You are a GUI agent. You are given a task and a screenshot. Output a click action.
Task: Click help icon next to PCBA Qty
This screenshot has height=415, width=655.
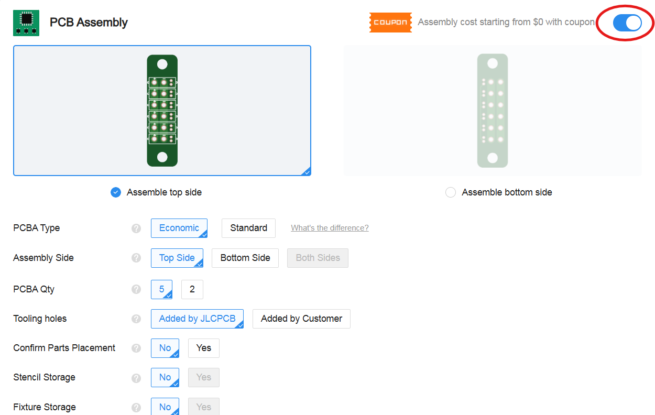click(x=136, y=289)
